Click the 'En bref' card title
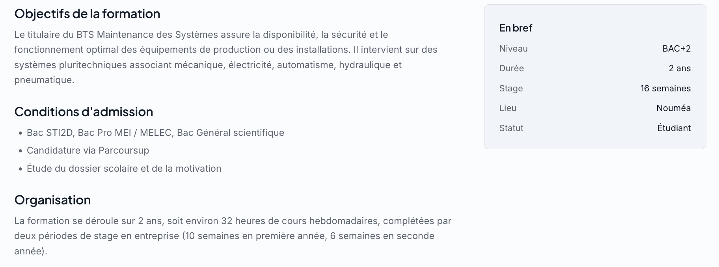This screenshot has width=719, height=267. click(x=516, y=28)
